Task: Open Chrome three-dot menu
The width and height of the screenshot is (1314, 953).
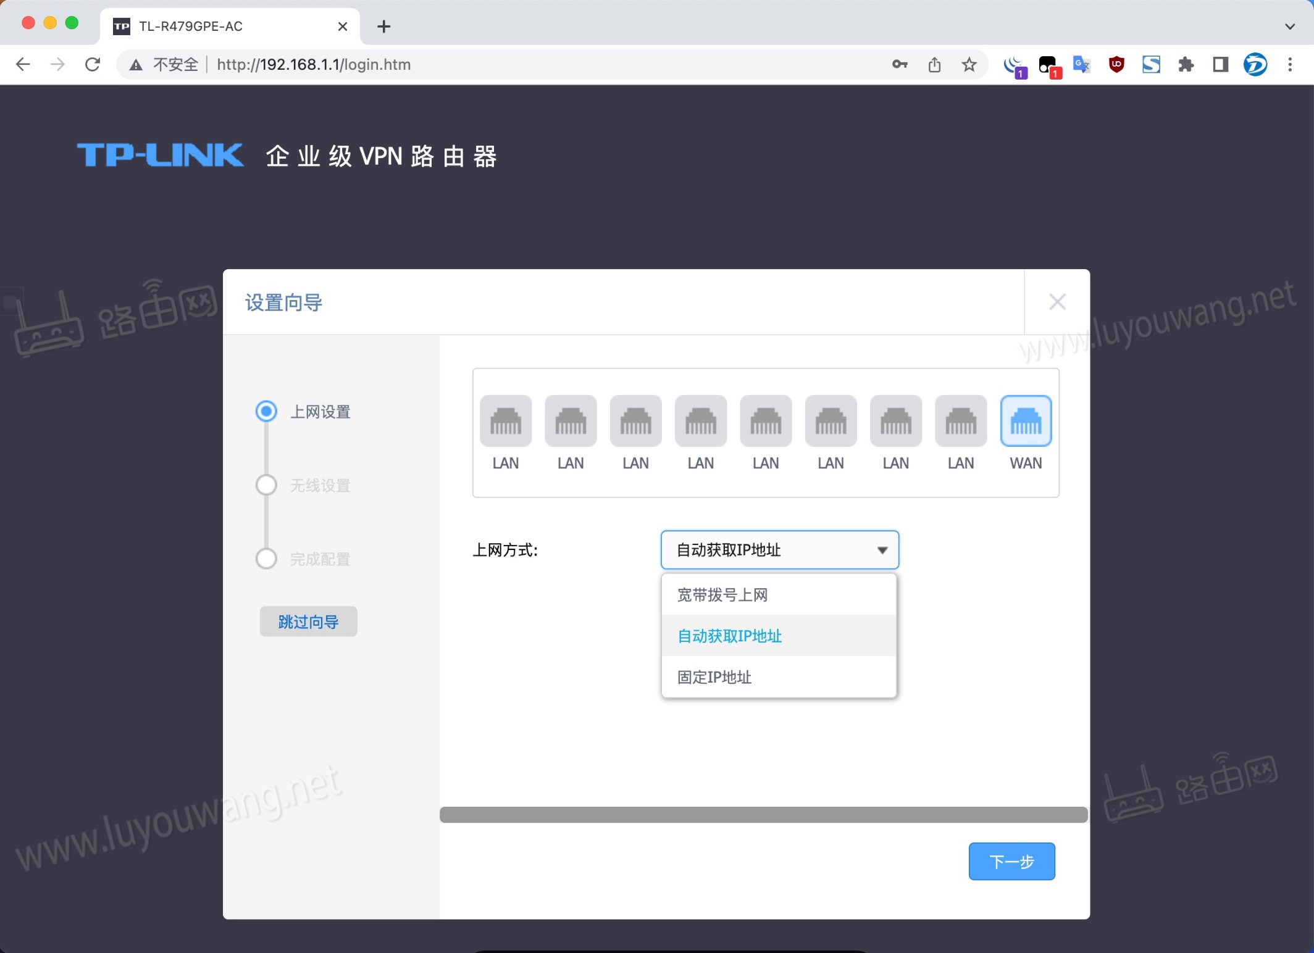Action: pyautogui.click(x=1290, y=64)
